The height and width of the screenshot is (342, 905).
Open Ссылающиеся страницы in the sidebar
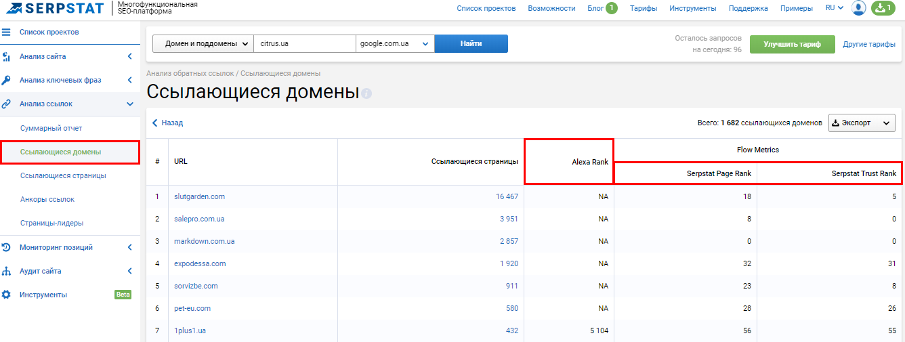point(63,175)
